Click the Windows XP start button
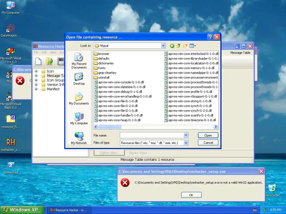Screen dimensions: 286x214 22,210
